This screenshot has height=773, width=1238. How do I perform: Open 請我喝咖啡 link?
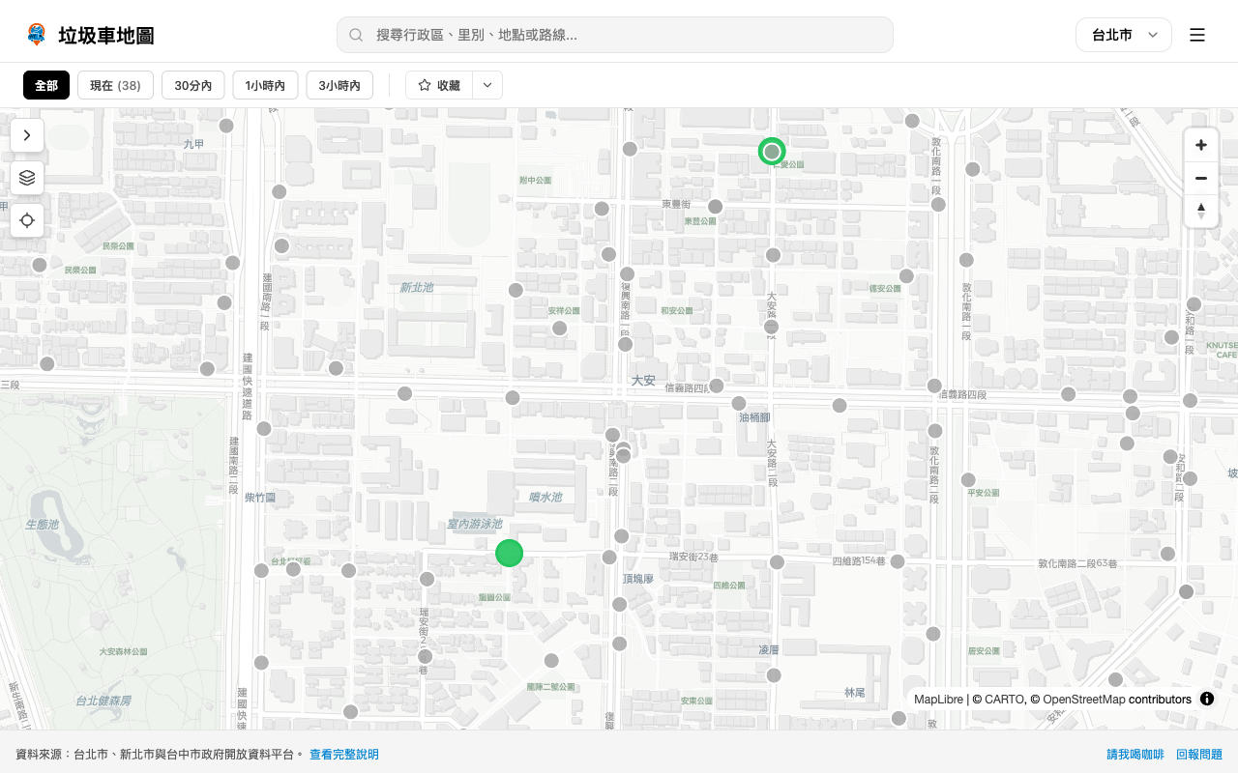point(1135,754)
